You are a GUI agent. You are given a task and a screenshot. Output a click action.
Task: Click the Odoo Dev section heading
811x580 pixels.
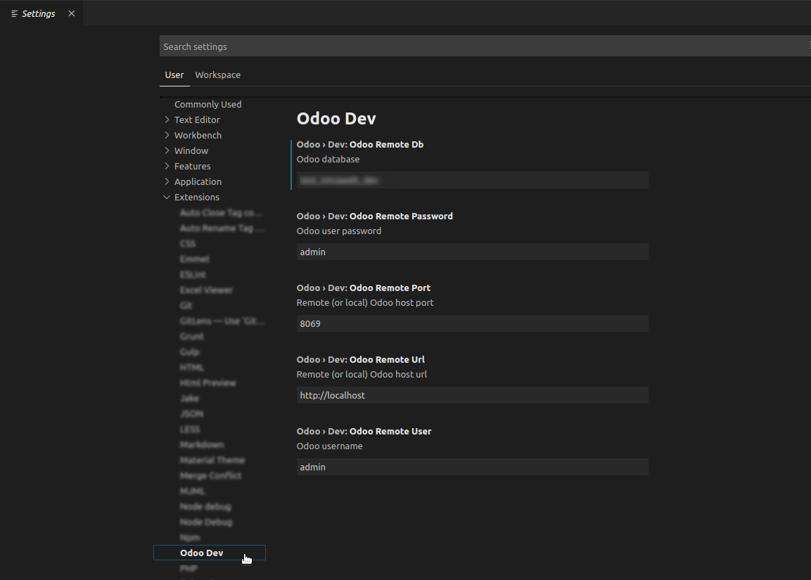(x=336, y=119)
